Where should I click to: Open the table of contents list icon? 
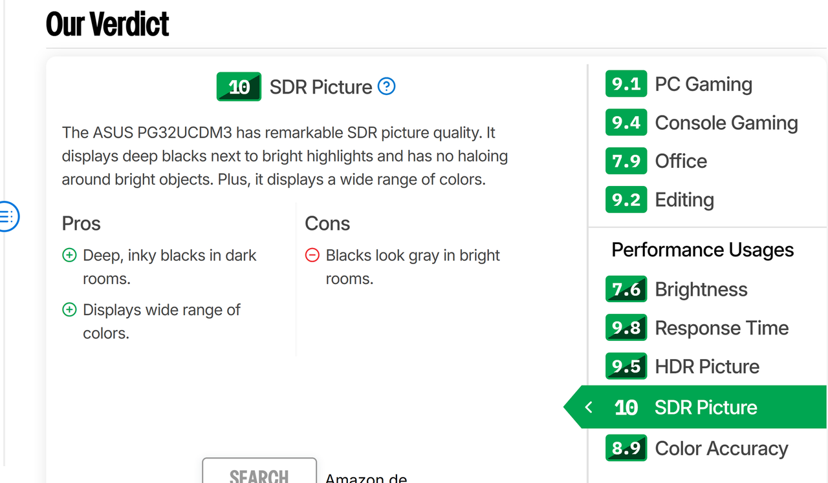pos(7,216)
